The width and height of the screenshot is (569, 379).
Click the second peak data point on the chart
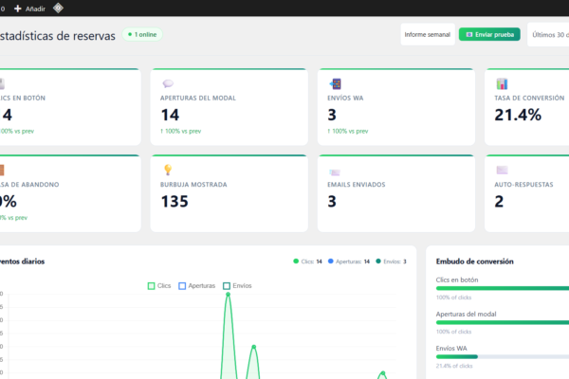pyautogui.click(x=253, y=347)
